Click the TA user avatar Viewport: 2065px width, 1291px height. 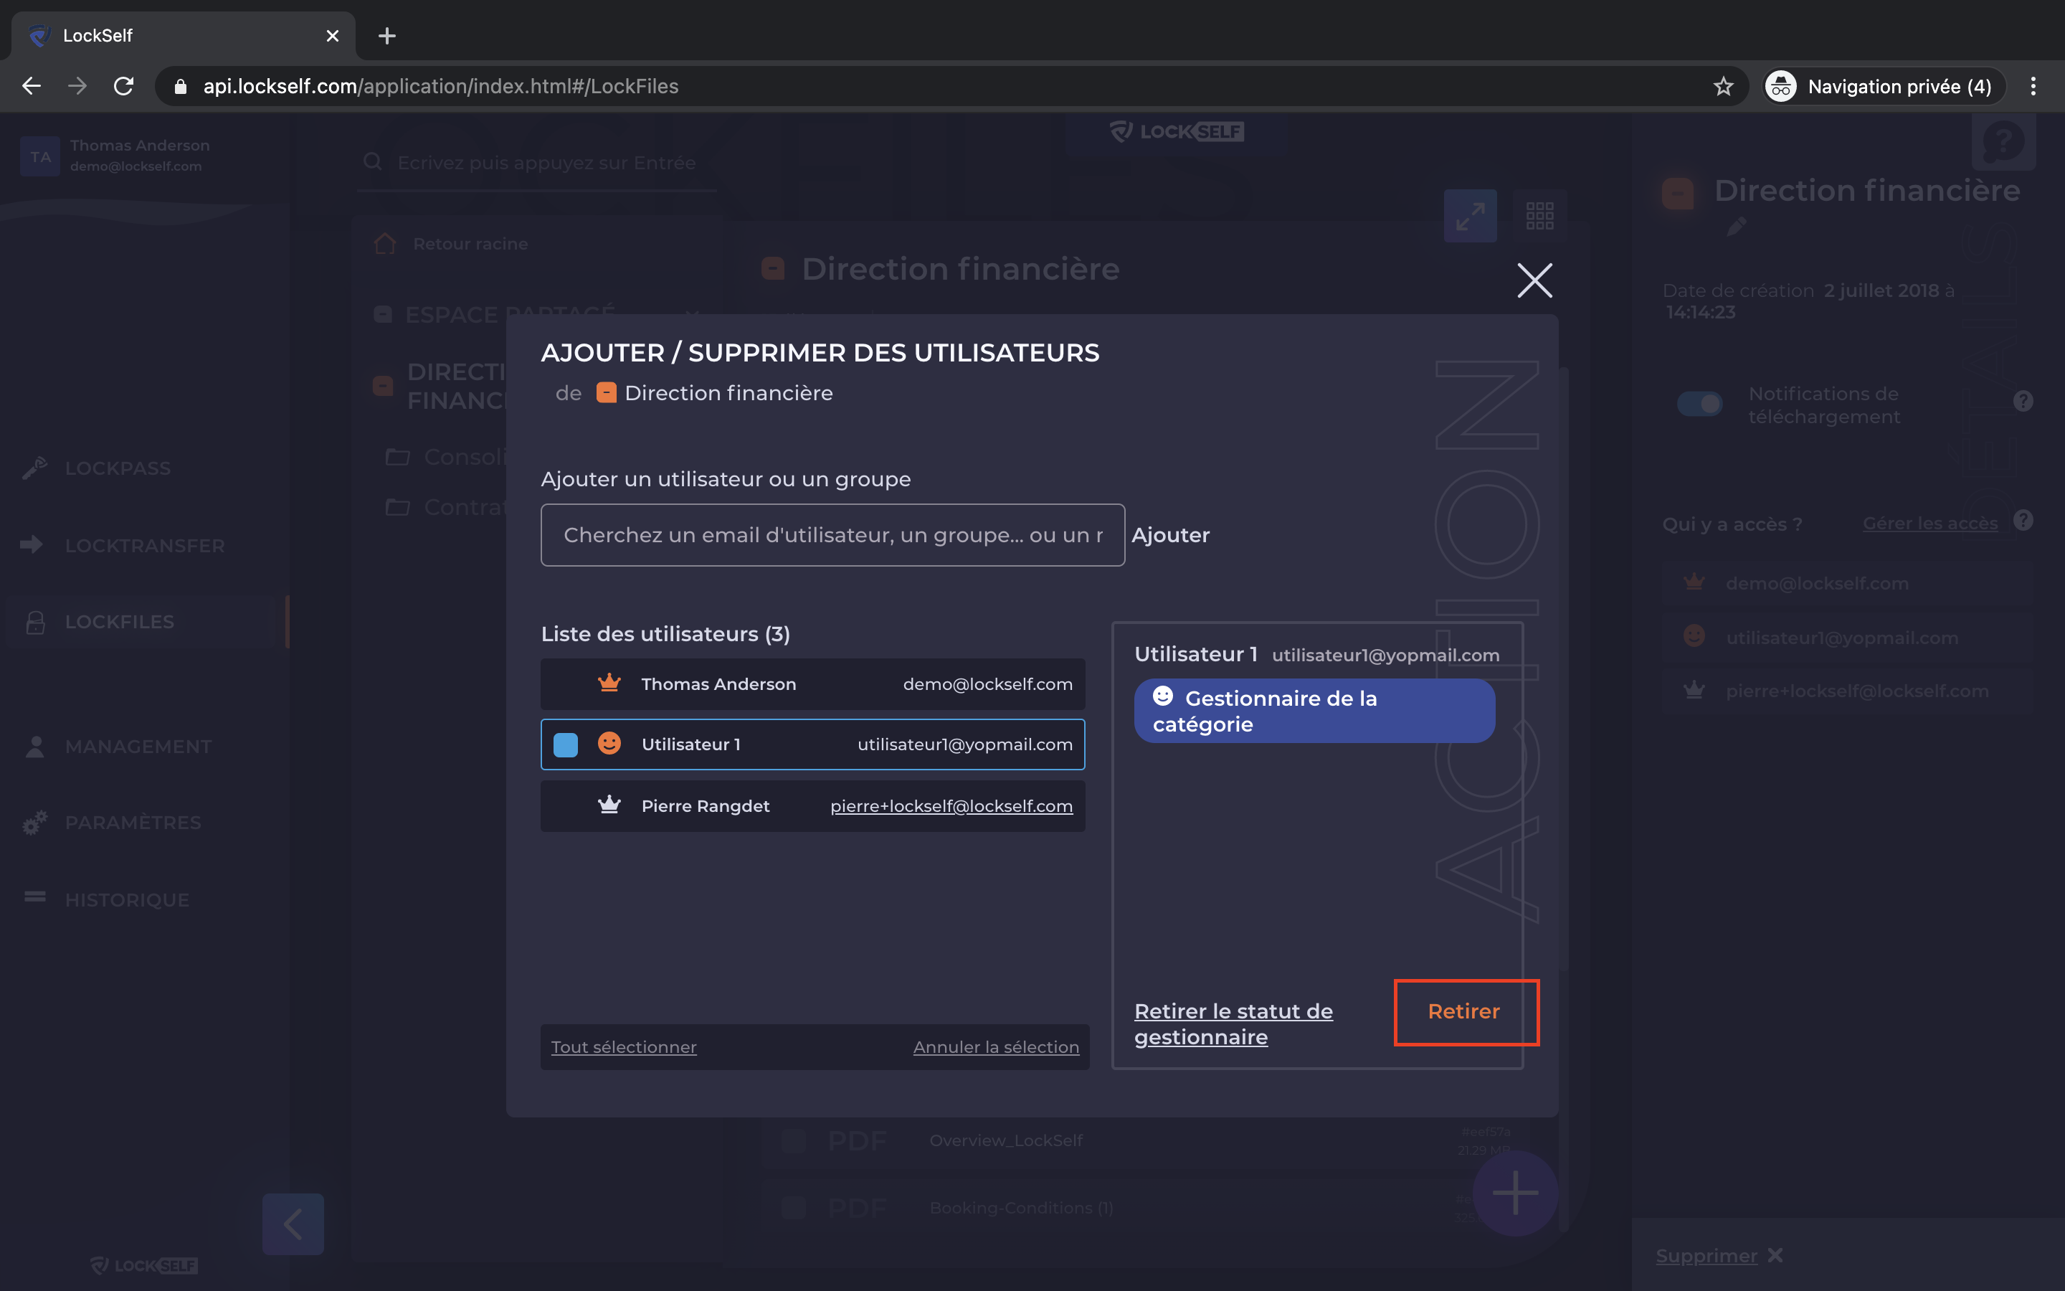[40, 156]
